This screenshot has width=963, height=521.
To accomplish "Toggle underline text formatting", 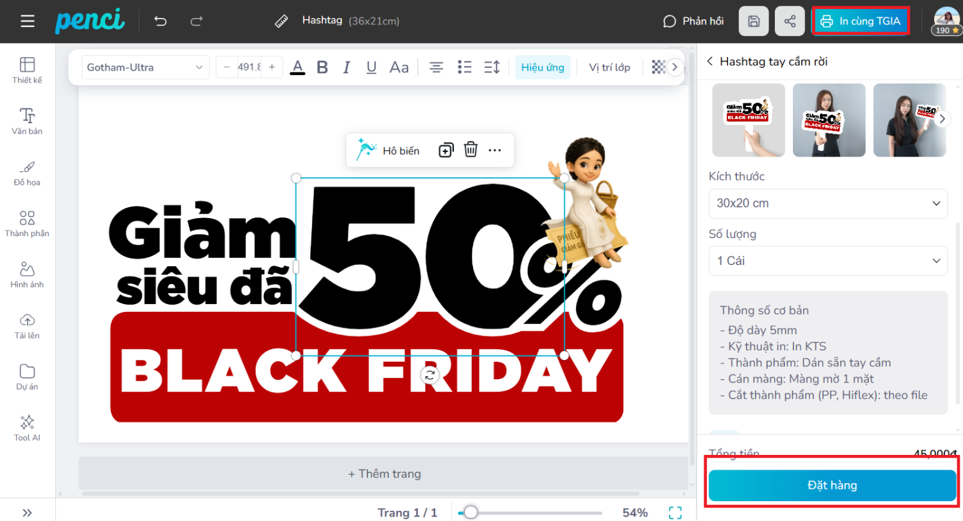I will click(371, 67).
